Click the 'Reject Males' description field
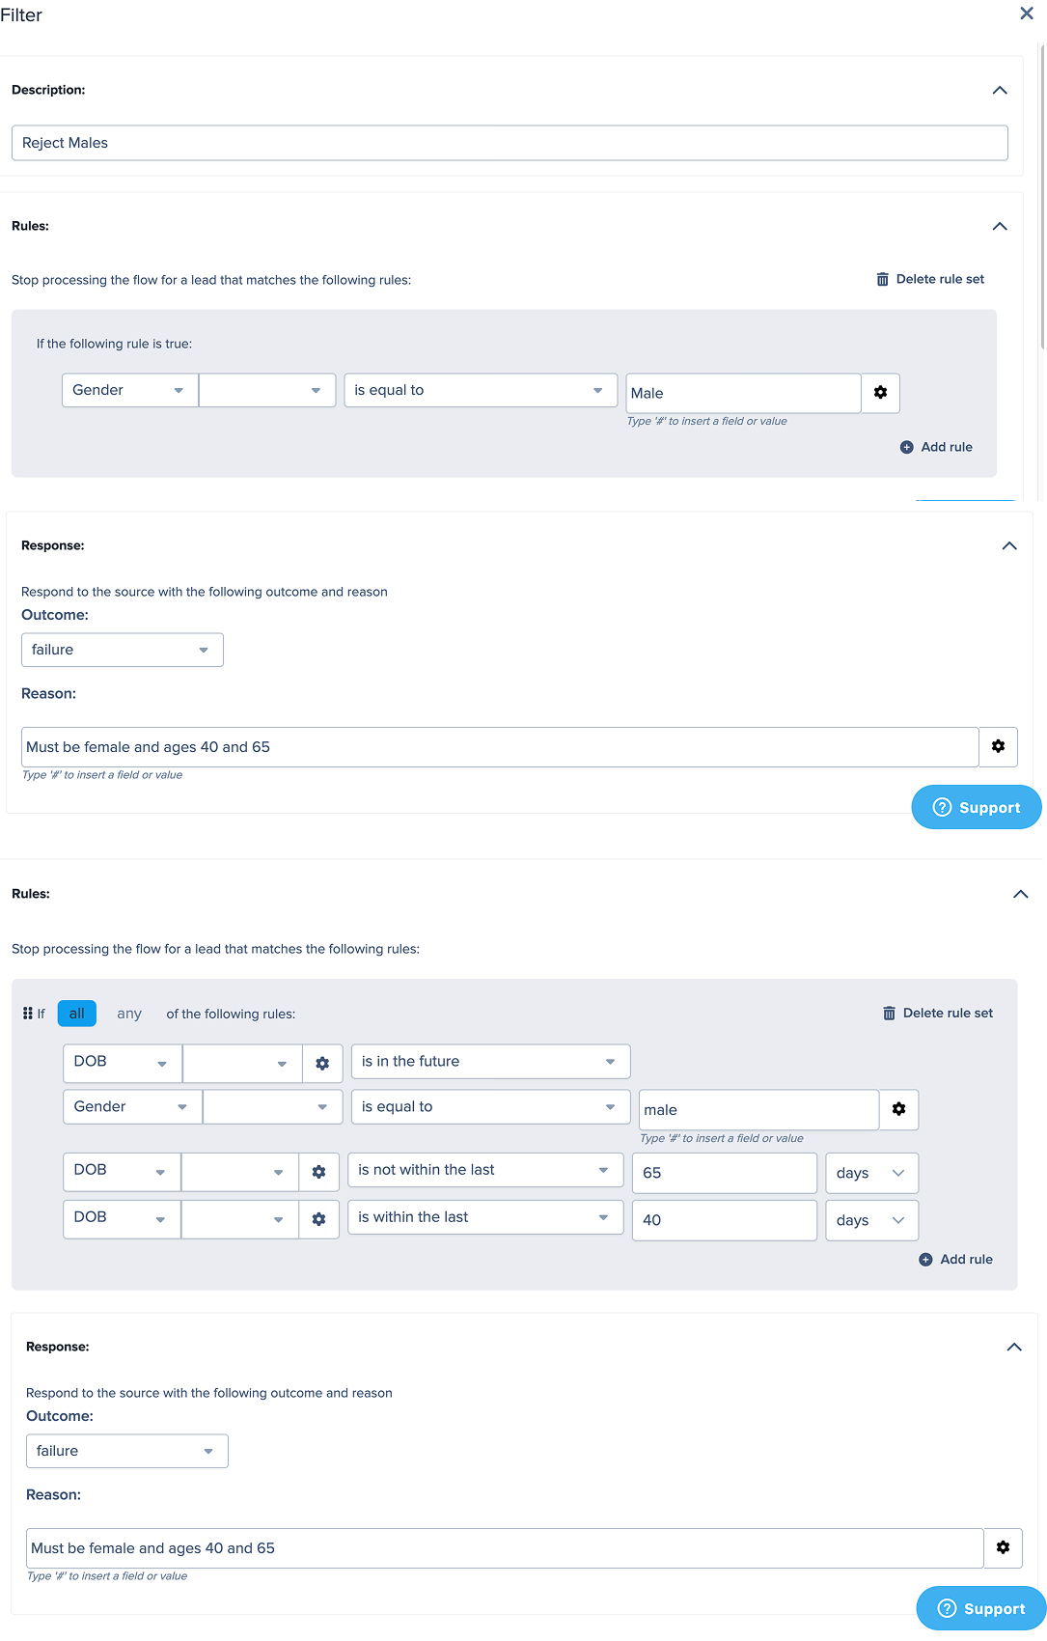Viewport: 1047px width, 1641px height. pyautogui.click(x=510, y=143)
